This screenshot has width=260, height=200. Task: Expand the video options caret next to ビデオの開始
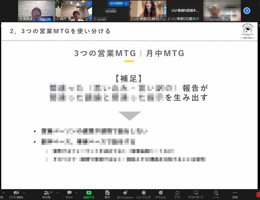click(24, 193)
